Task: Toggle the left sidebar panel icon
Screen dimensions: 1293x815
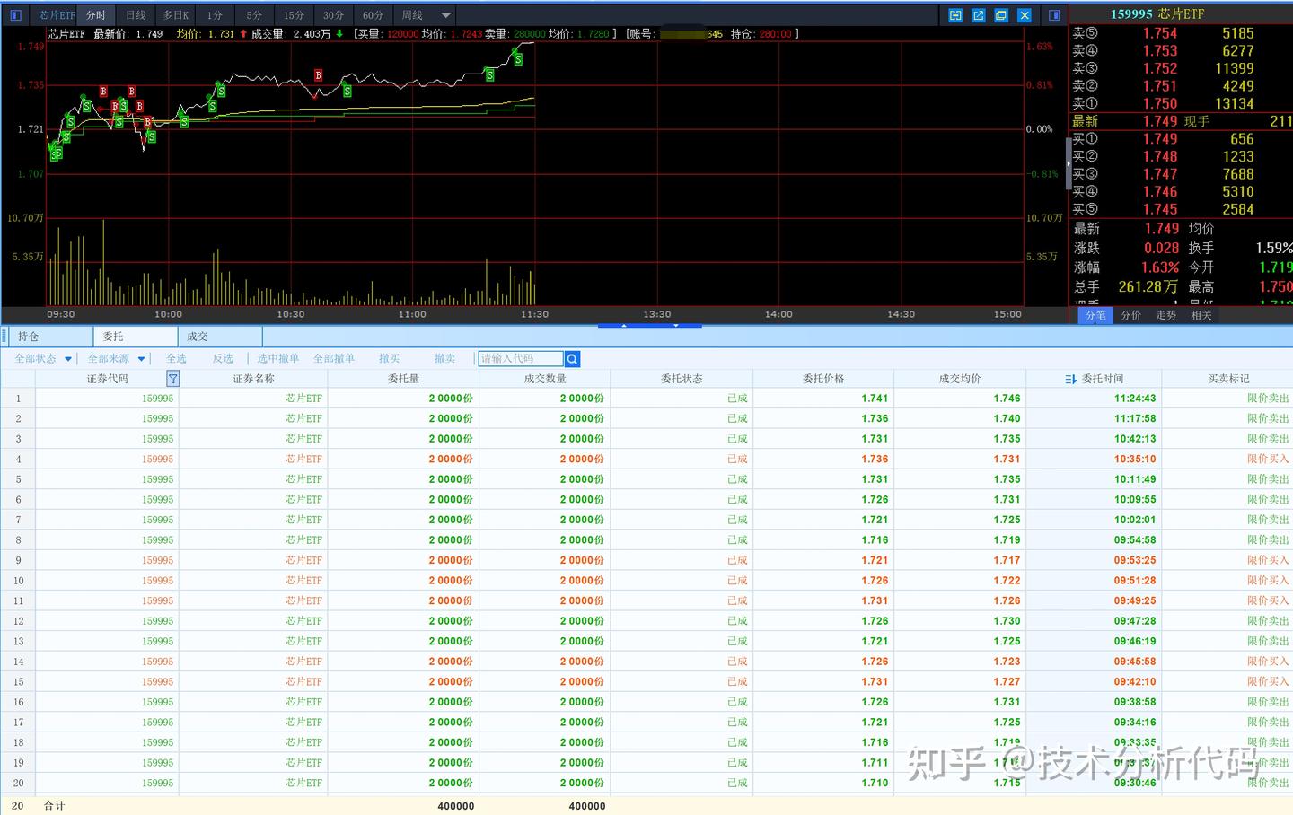Action: tap(15, 15)
